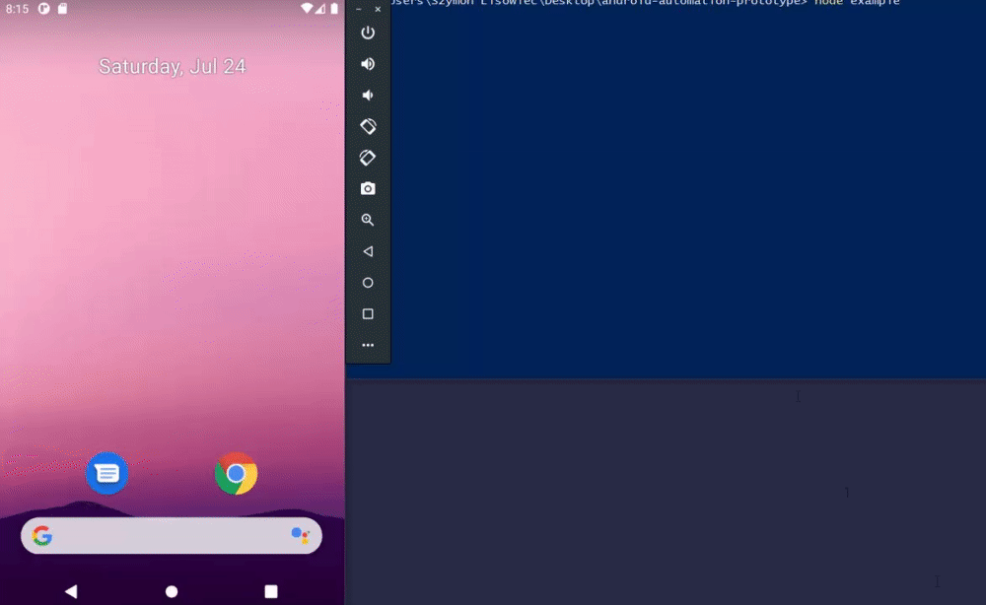This screenshot has width=986, height=605.
Task: Click the PowerShell command line text
Action: (x=645, y=3)
